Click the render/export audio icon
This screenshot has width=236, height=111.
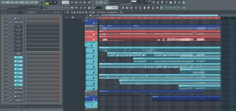(x=175, y=2)
